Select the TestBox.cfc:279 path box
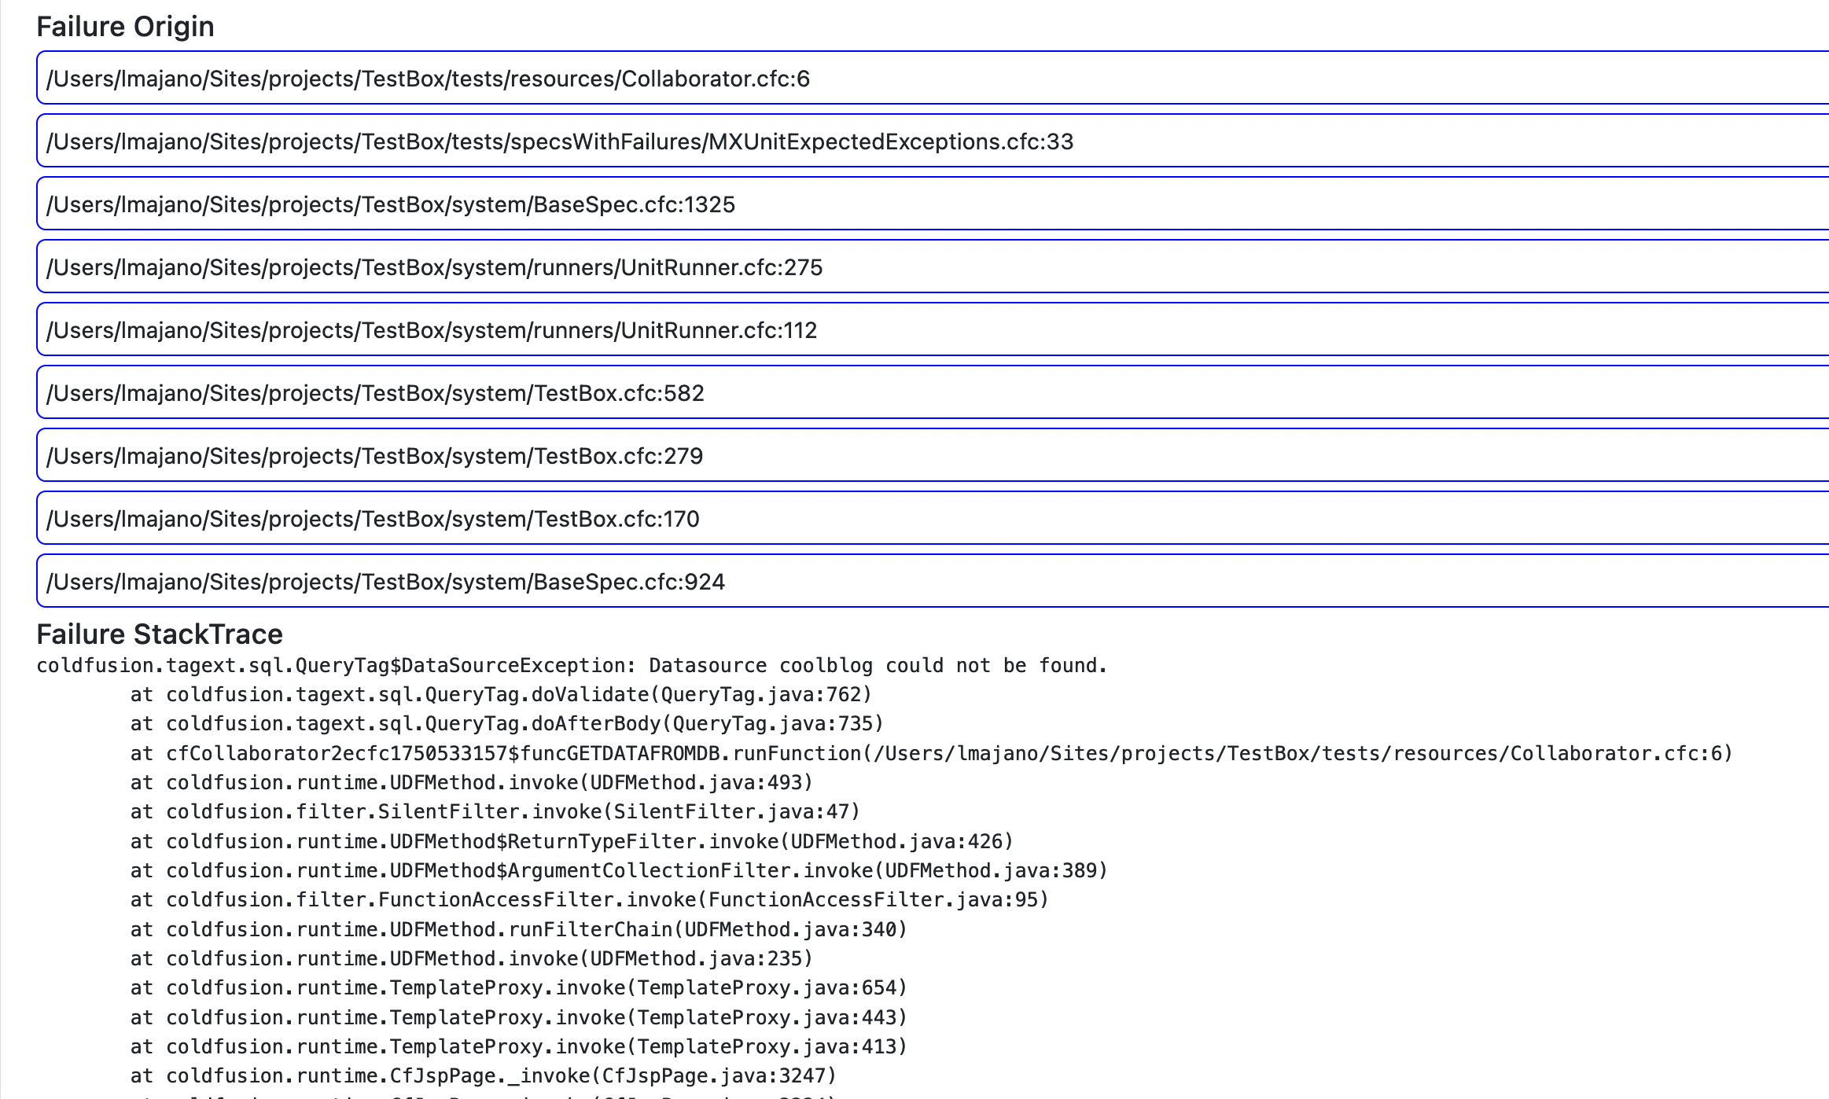 (x=374, y=456)
